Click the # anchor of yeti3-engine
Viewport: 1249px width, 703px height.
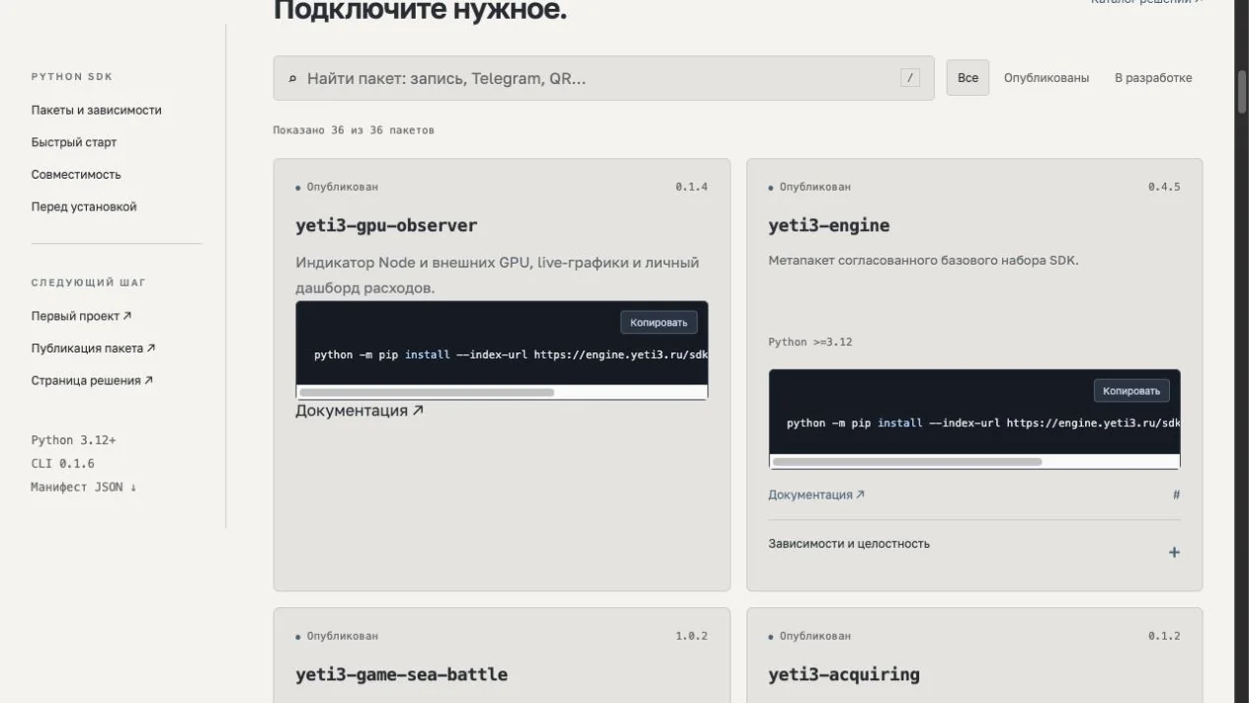tap(1176, 495)
